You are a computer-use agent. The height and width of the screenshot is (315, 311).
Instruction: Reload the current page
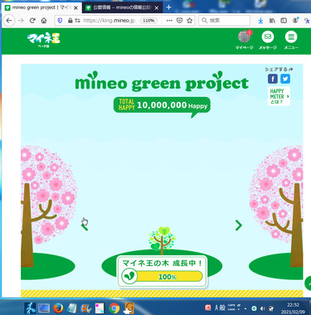pos(32,21)
